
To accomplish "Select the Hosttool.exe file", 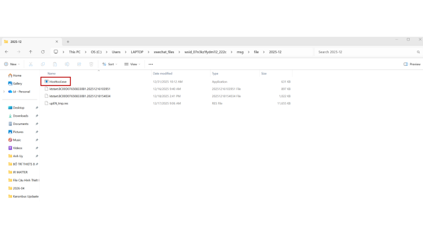I will click(56, 82).
